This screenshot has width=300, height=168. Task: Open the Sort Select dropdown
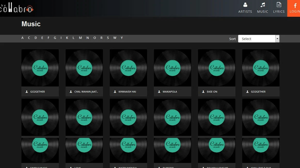point(257,39)
